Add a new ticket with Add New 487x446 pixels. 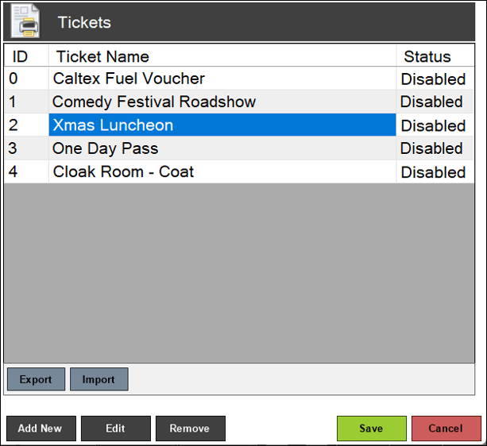41,429
